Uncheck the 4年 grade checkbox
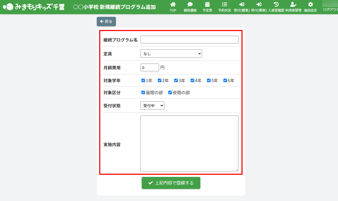Image resolution: width=338 pixels, height=201 pixels. [193, 81]
